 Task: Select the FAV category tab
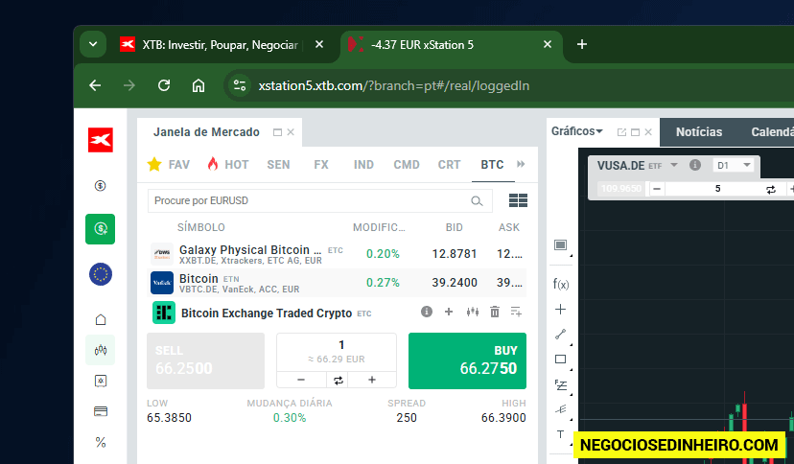169,165
